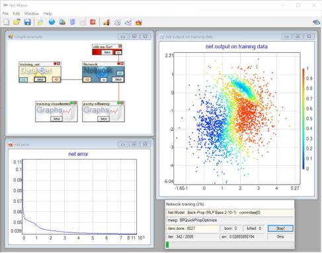The width and height of the screenshot is (322, 253).
Task: Toggle green status square on parity-efficiency node
Action: click(x=119, y=103)
